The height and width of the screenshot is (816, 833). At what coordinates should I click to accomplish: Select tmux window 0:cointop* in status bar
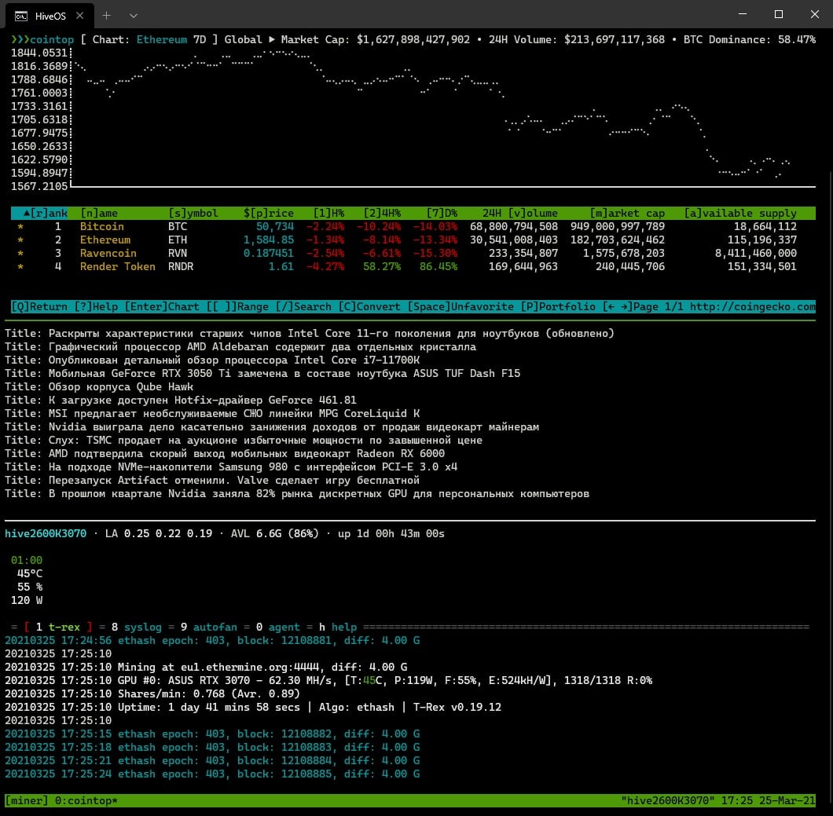click(x=86, y=800)
